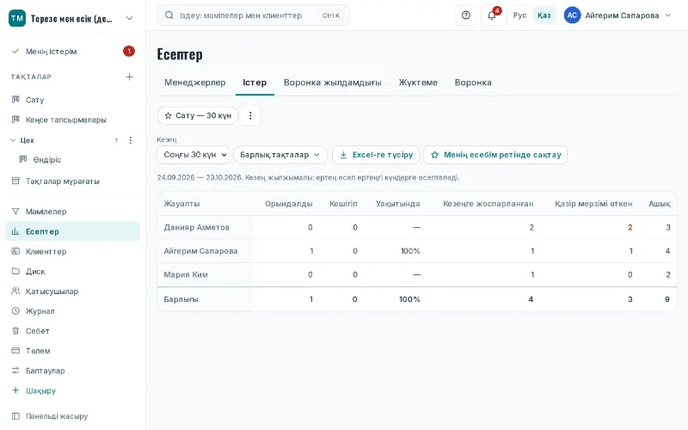This screenshot has height=430, width=688.
Task: Open the help question mark icon
Action: [466, 15]
